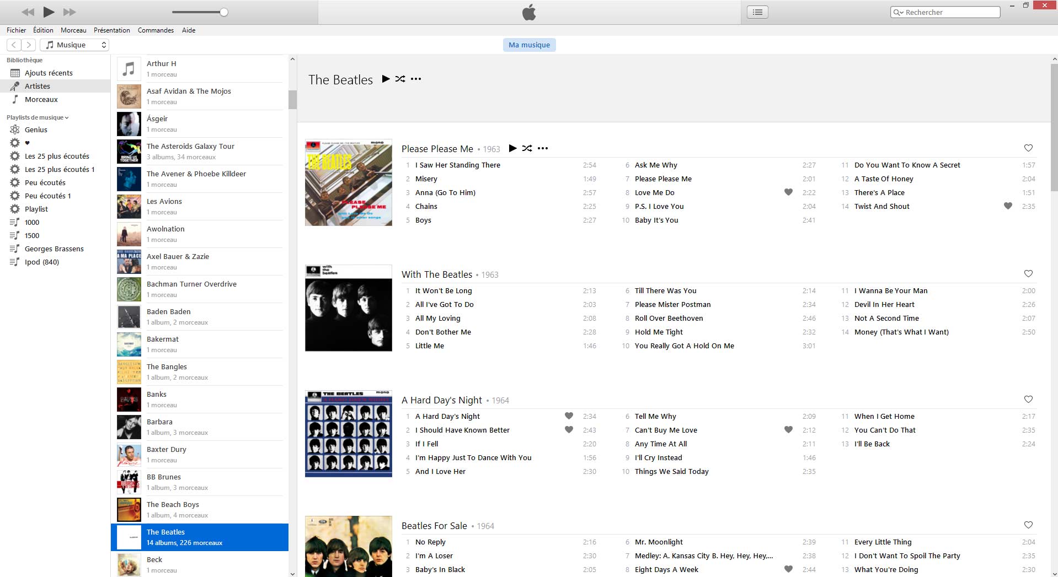Select artist The Asteroids Galaxy Tour

pos(200,152)
